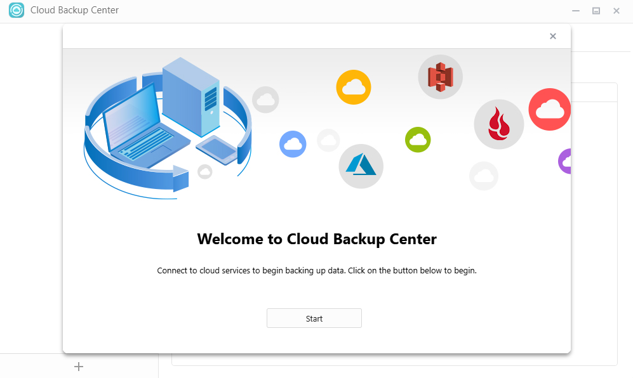Click the server tower illustration

click(x=190, y=95)
